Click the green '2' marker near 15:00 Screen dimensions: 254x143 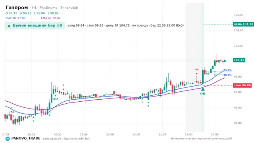(148, 106)
